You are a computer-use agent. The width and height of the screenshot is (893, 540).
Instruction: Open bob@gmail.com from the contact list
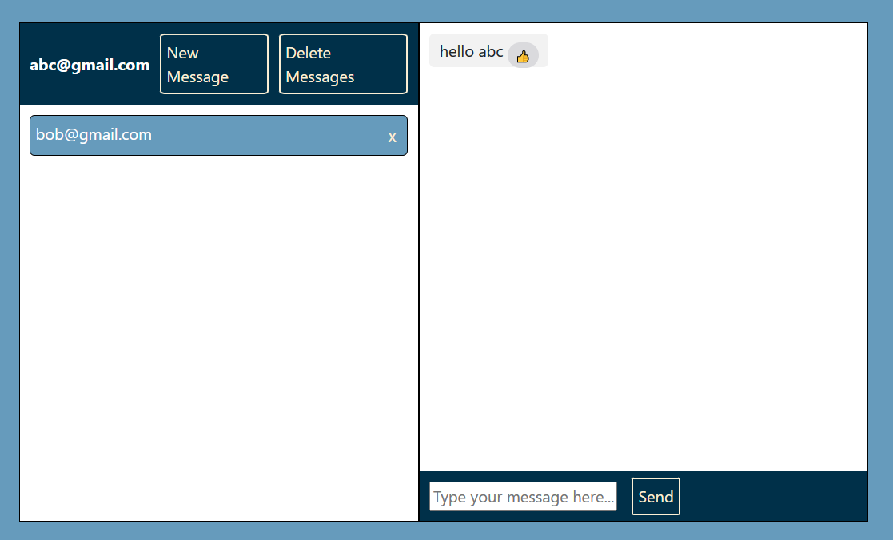point(160,135)
